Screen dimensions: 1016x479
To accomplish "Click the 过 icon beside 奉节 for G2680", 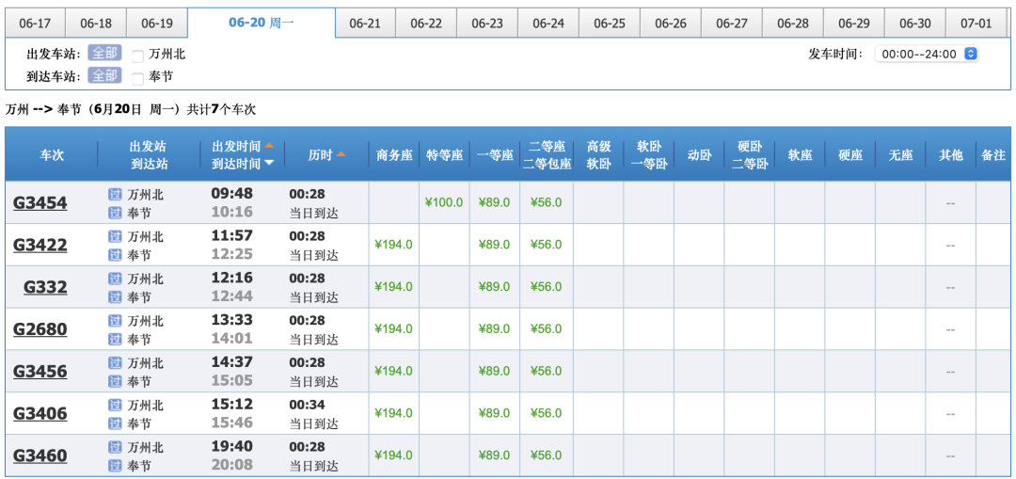I will [115, 339].
